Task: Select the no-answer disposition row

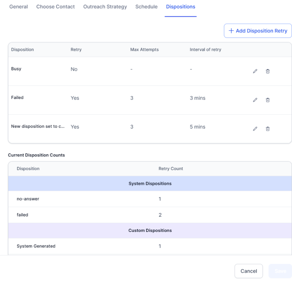Action: tap(28, 199)
